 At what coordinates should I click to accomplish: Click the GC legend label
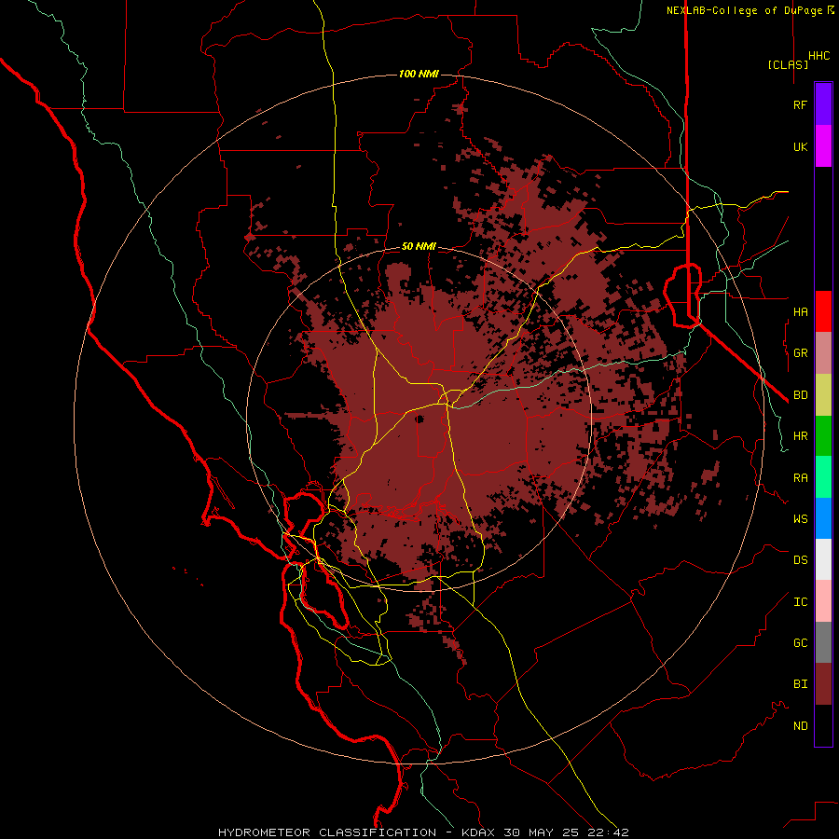click(800, 642)
